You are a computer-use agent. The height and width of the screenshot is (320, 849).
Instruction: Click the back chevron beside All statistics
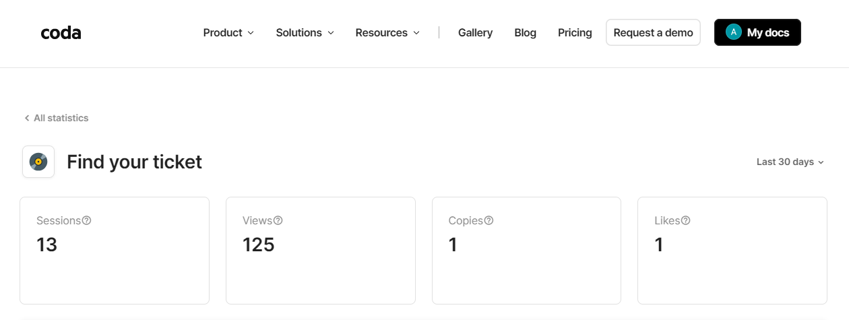coord(27,118)
